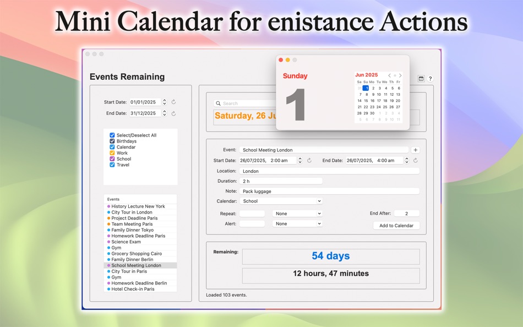Select History Lecture New York event
The height and width of the screenshot is (327, 523).
(x=140, y=206)
